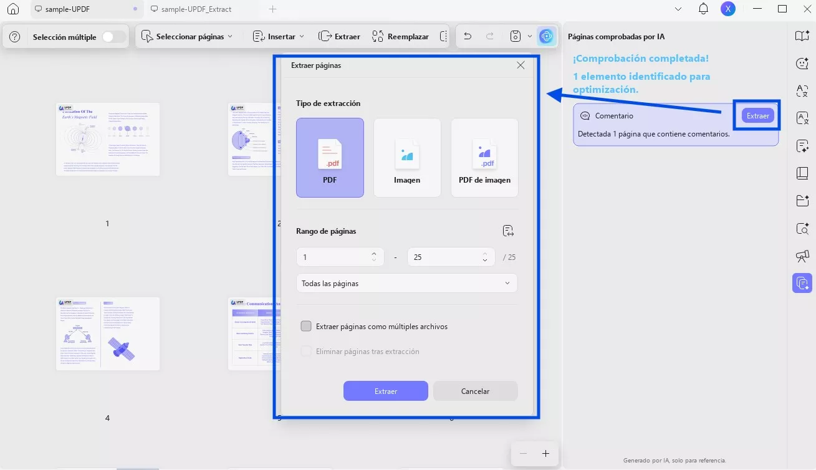Open the edit text tool in right sidebar
This screenshot has height=470, width=816.
(x=802, y=118)
